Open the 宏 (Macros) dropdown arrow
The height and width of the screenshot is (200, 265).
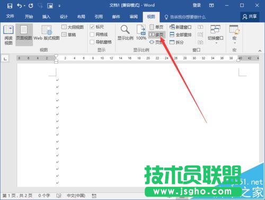click(x=235, y=43)
